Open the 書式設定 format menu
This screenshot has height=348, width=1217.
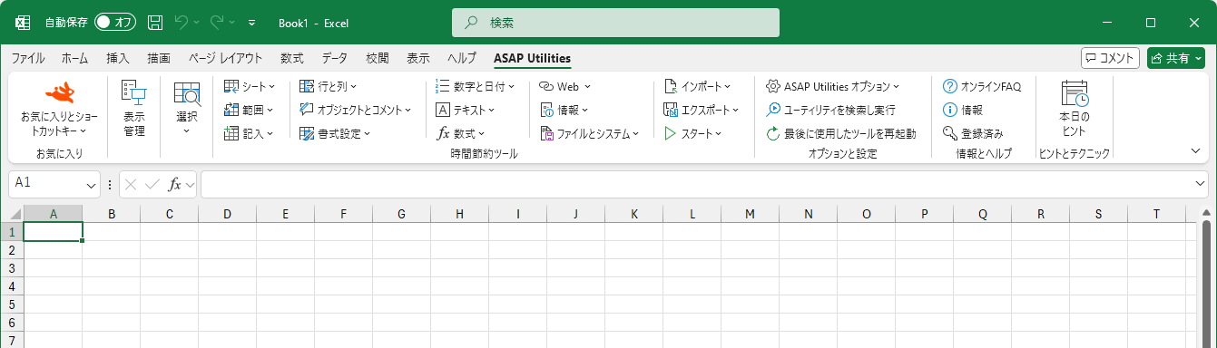coord(335,133)
